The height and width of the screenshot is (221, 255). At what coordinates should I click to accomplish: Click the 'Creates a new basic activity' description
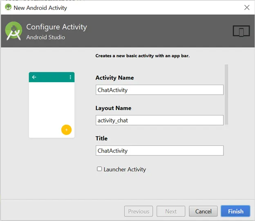(143, 56)
